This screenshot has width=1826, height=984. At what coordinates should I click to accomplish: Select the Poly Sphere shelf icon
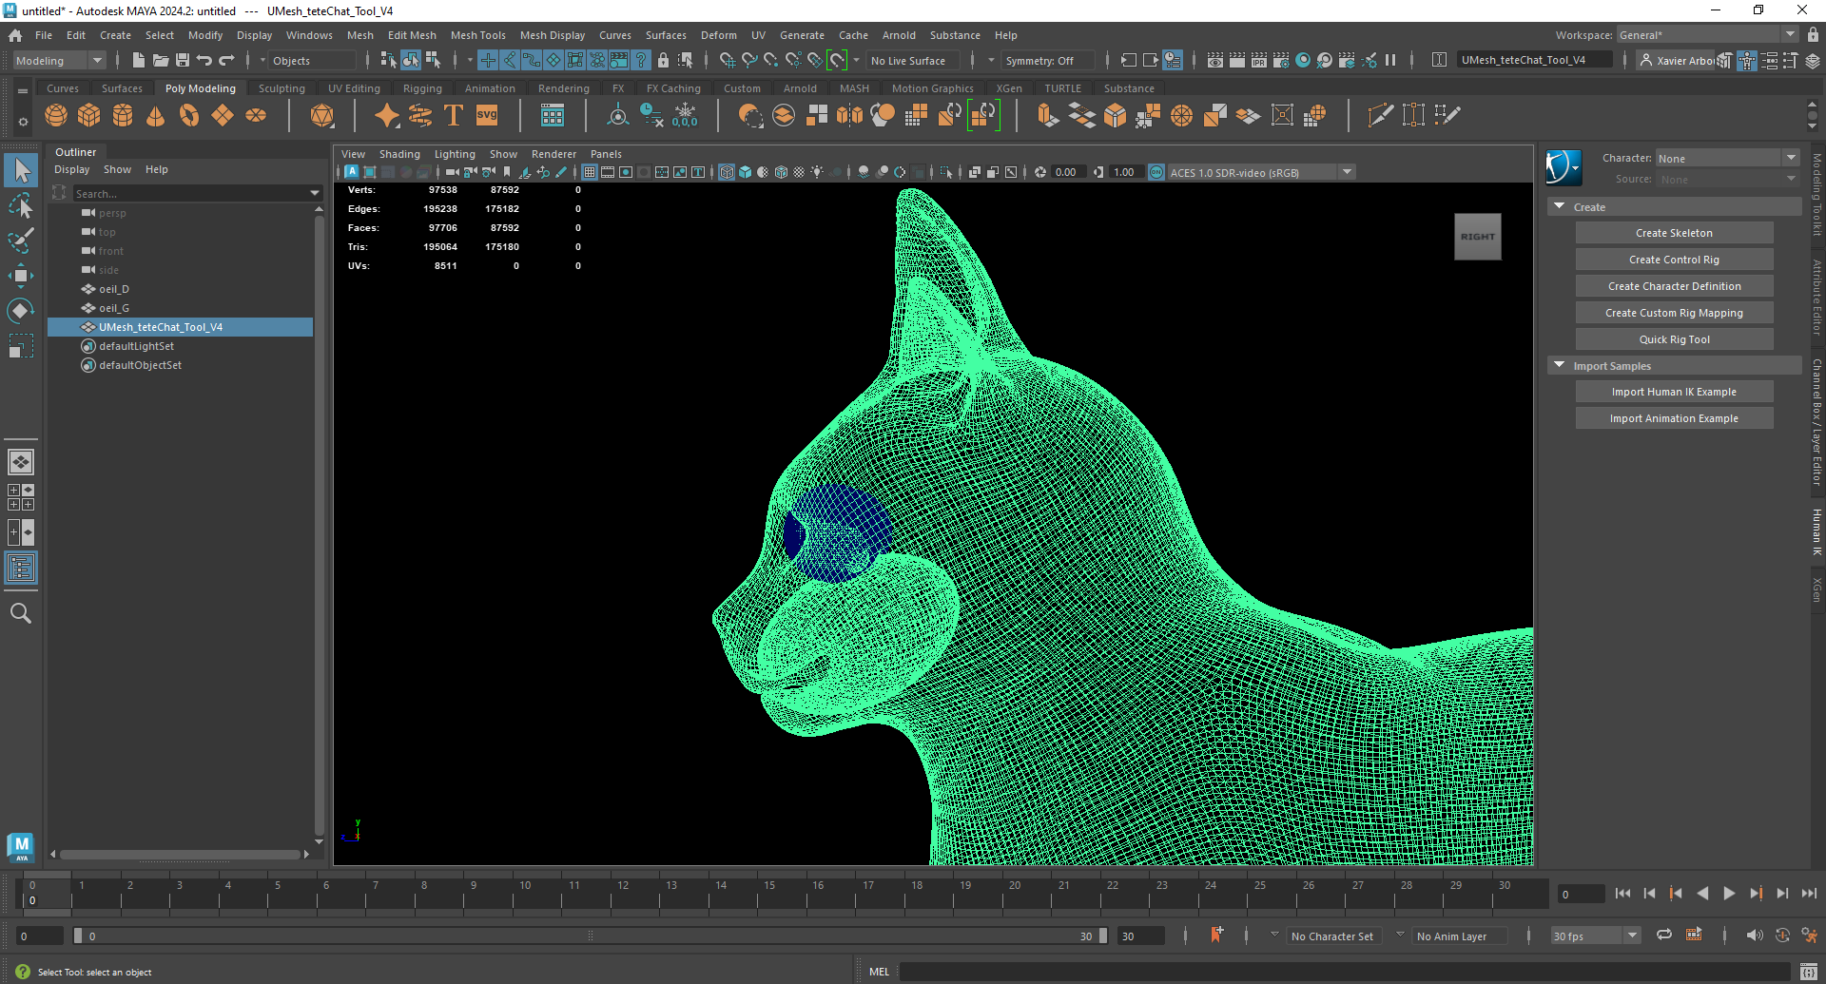click(56, 116)
